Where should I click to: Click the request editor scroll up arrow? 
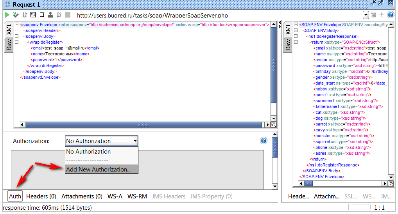[274, 25]
